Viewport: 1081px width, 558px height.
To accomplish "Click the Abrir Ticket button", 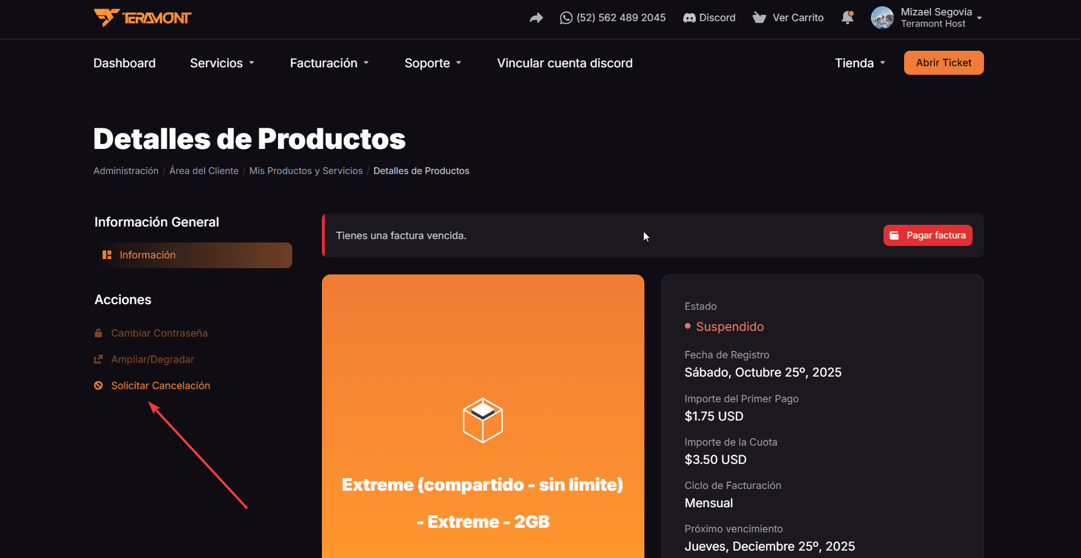I will 943,63.
